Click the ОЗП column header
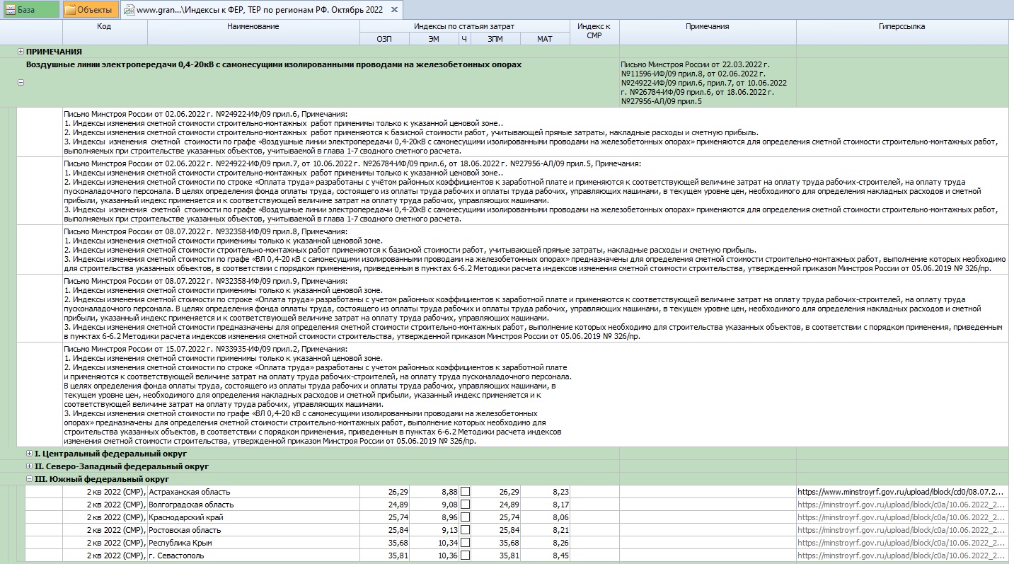 384,39
